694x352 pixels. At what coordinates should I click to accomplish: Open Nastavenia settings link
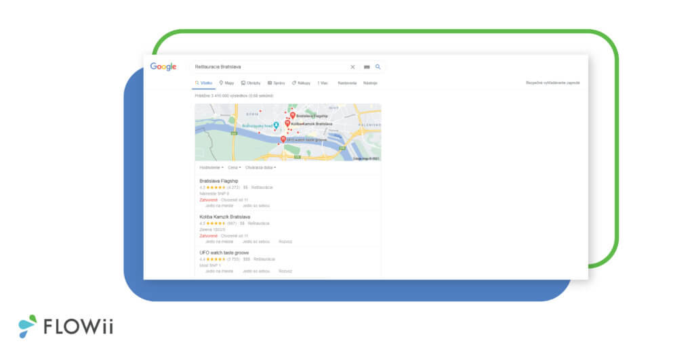(347, 83)
